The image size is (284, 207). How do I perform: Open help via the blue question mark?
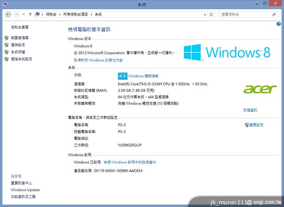(279, 23)
